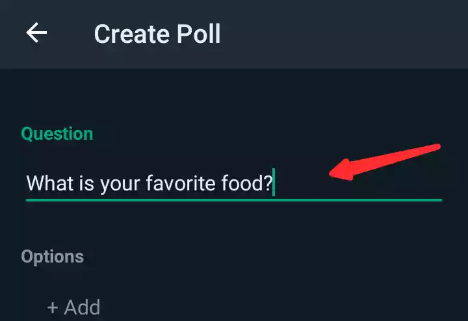
Task: Focus the poll question input field
Action: [x=233, y=183]
